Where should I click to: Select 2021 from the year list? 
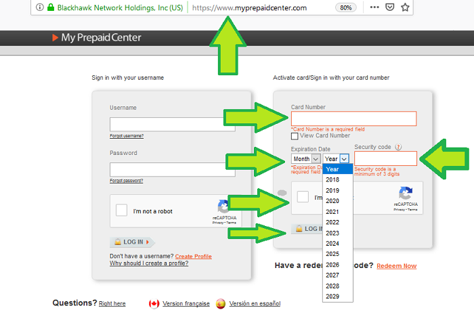[338, 212]
